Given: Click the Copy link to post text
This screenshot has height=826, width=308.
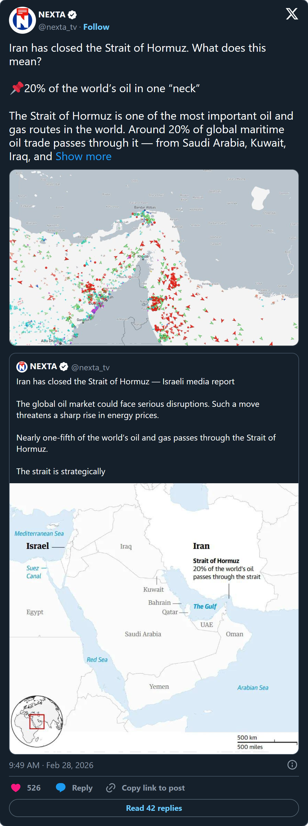Looking at the screenshot, I should click(x=153, y=788).
